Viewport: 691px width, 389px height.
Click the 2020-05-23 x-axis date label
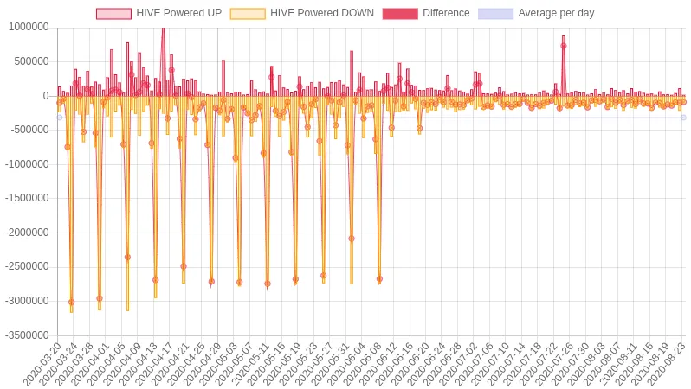298,363
